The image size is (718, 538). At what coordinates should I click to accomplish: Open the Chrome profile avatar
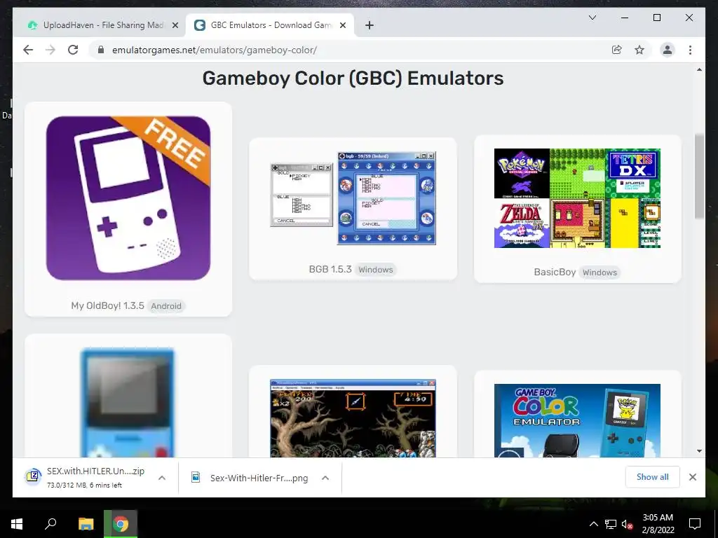coord(668,50)
